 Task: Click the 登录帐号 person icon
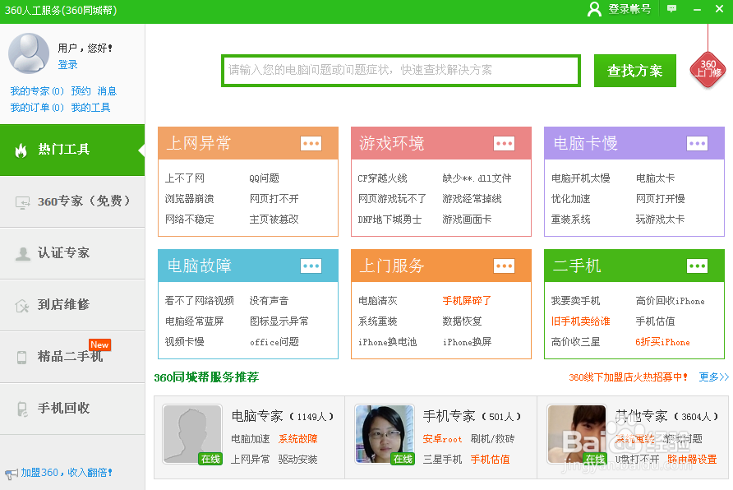594,10
